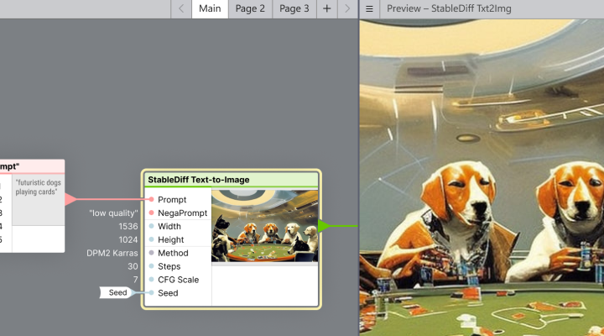The height and width of the screenshot is (336, 604).
Task: Select the Seed input tag
Action: [116, 292]
